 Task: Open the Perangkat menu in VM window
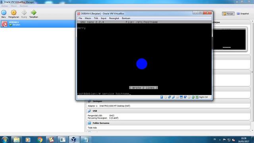(x=114, y=18)
